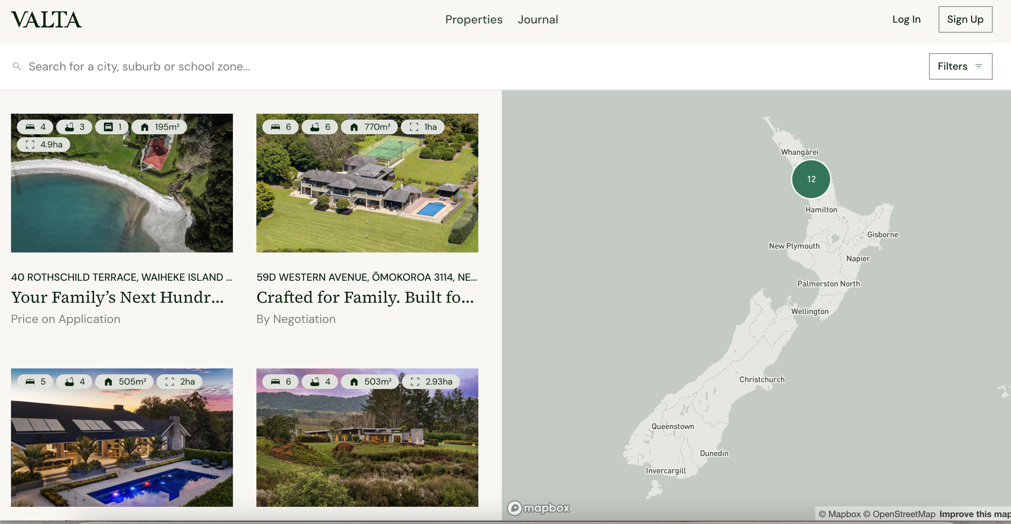Click the bedroom icon on the Rothschild Terrace listing
1011x524 pixels.
pyautogui.click(x=30, y=127)
